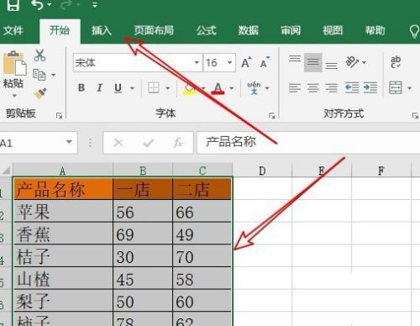Open the 页面布局 (Page Layout) tab
This screenshot has height=326, width=420.
click(154, 30)
